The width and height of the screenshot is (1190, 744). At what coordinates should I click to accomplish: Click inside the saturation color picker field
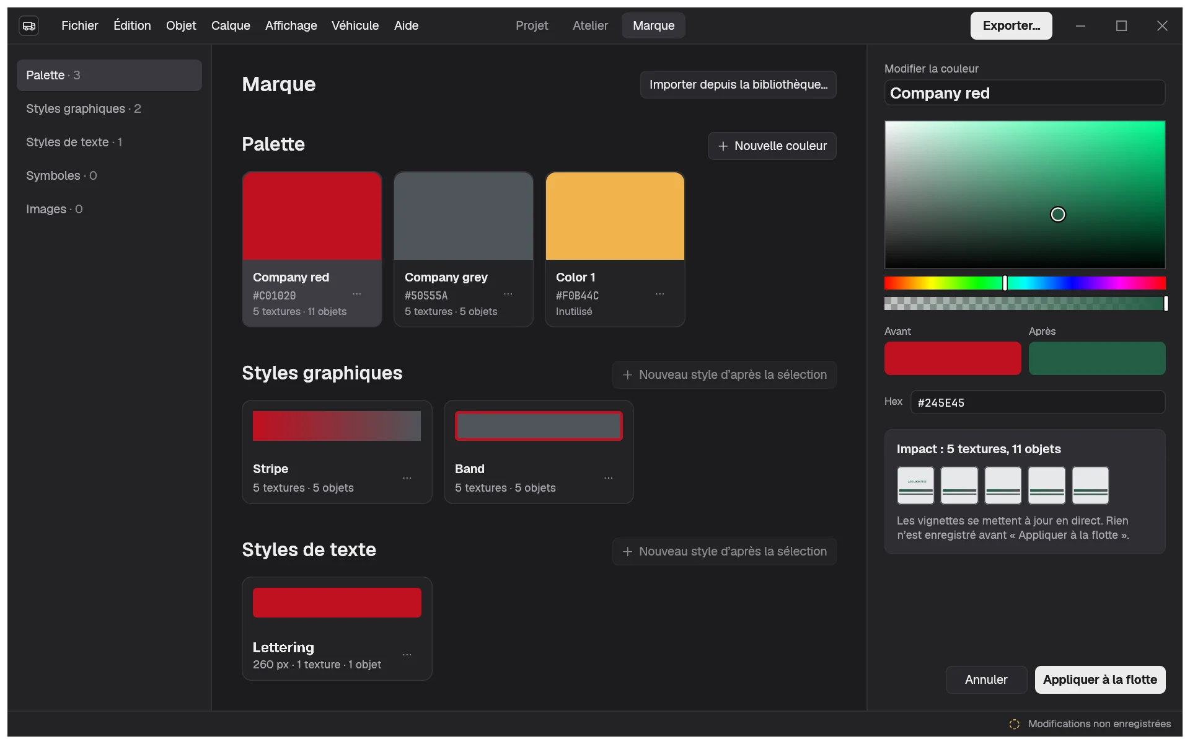click(1025, 195)
